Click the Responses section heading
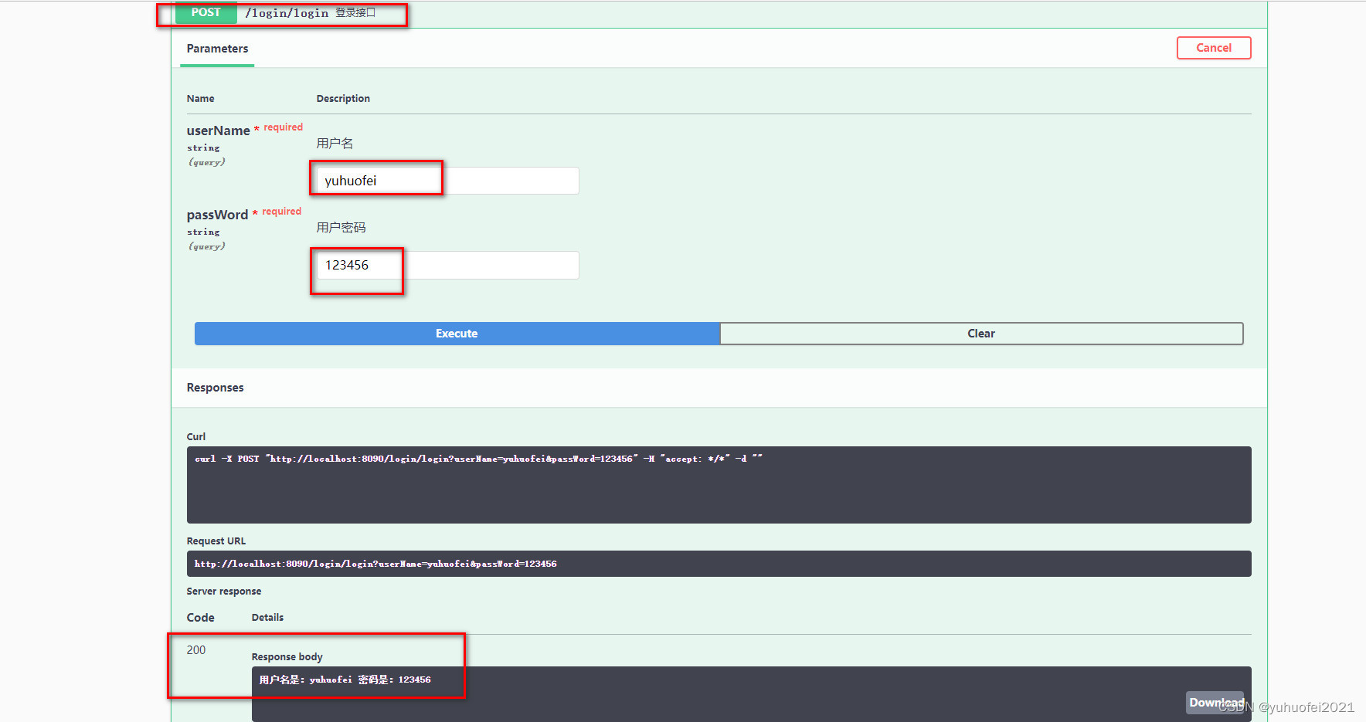 coord(215,388)
